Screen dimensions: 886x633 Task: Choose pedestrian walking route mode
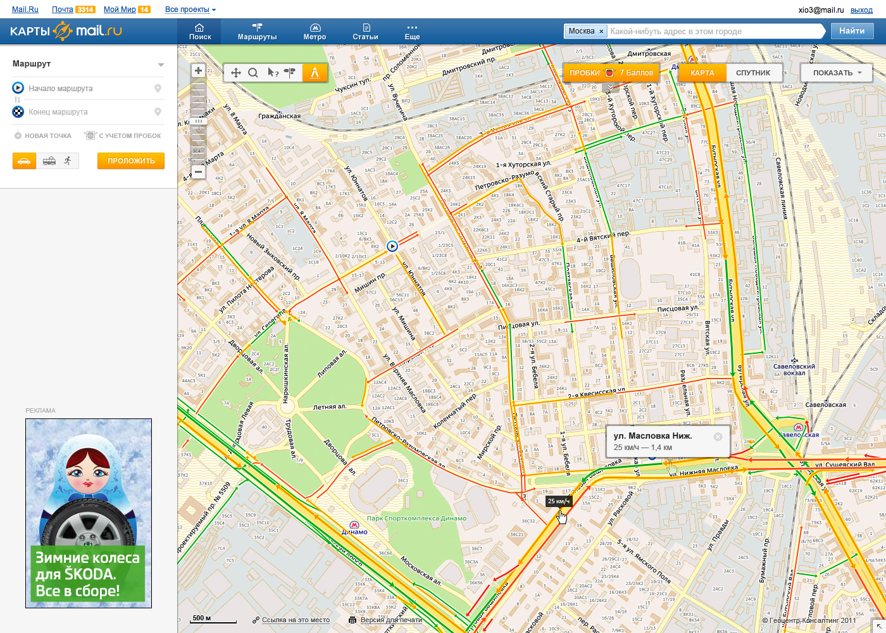(x=68, y=161)
